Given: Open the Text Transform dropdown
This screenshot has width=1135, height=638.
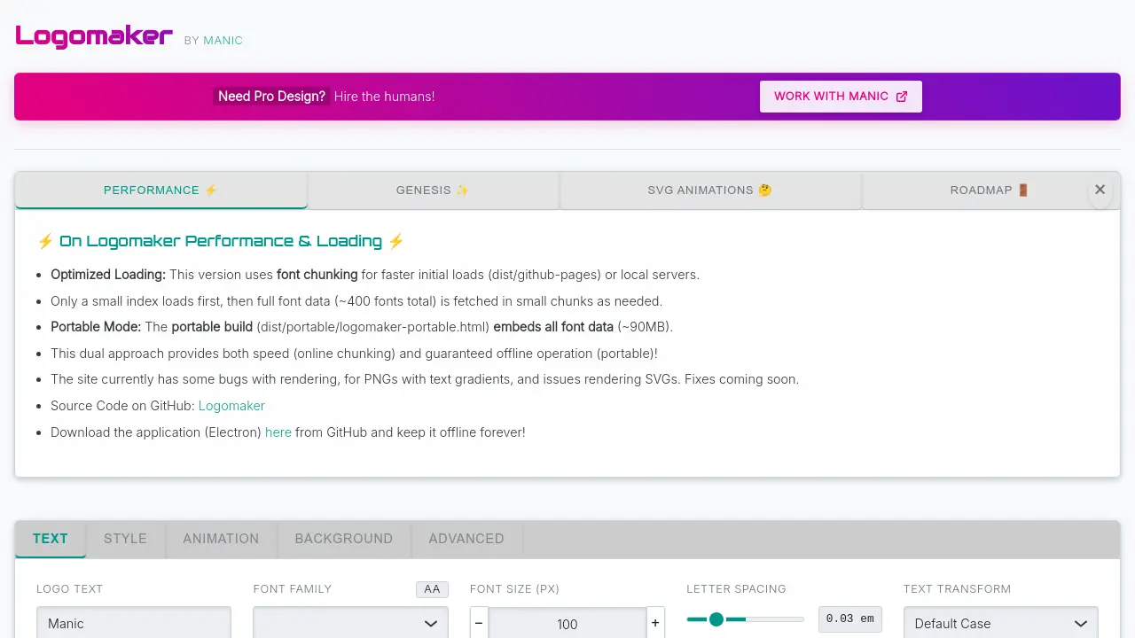Looking at the screenshot, I should 1000,622.
